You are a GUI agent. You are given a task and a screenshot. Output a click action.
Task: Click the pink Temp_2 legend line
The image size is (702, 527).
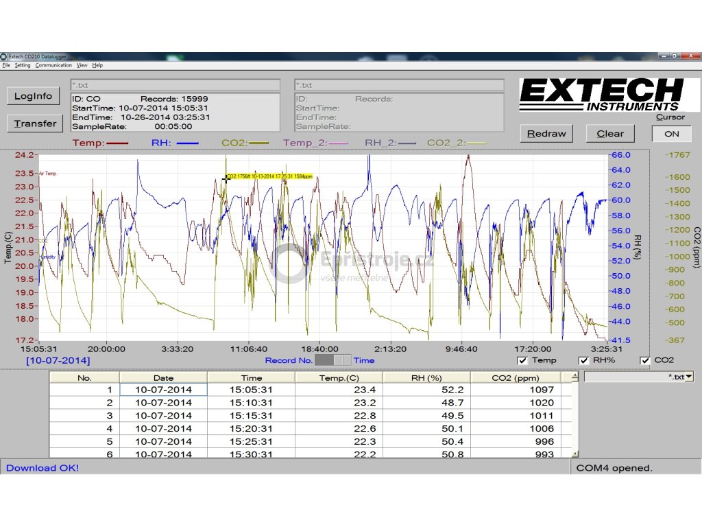(x=337, y=143)
